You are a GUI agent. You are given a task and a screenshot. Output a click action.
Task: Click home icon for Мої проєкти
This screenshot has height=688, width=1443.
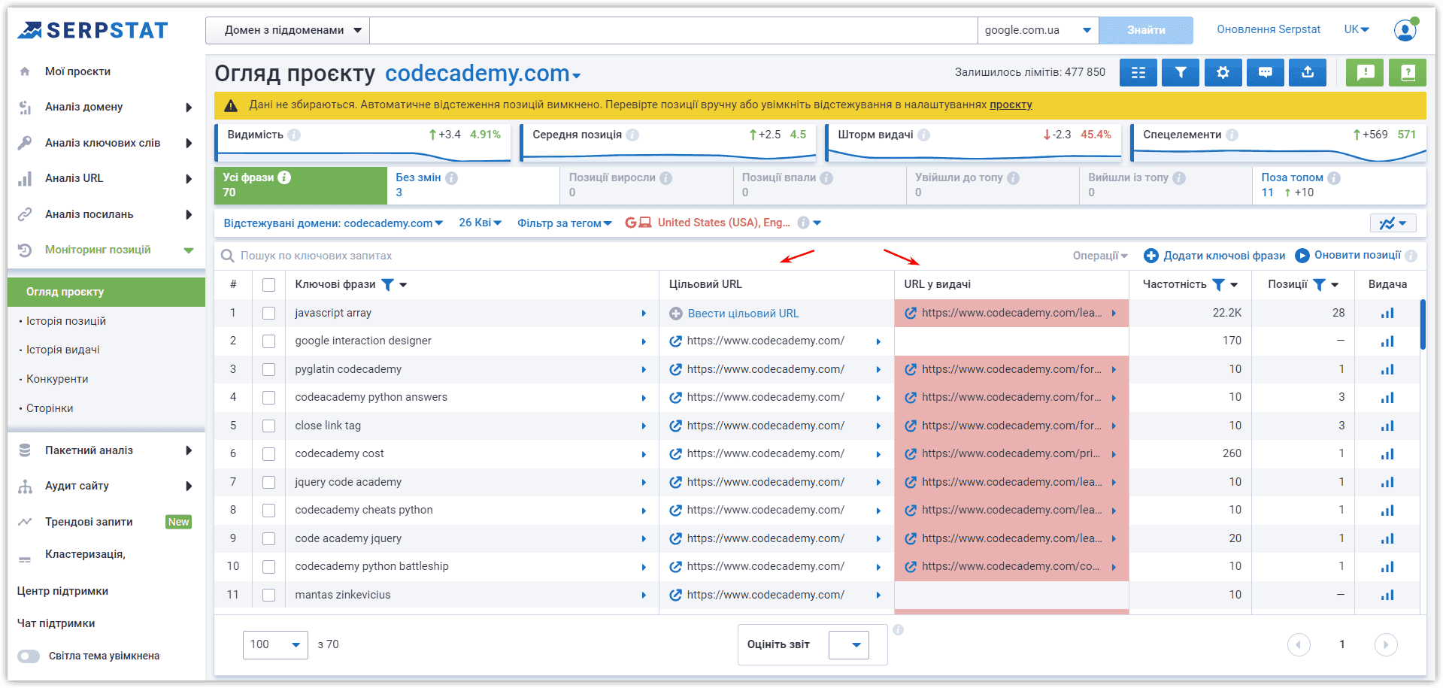[x=25, y=71]
